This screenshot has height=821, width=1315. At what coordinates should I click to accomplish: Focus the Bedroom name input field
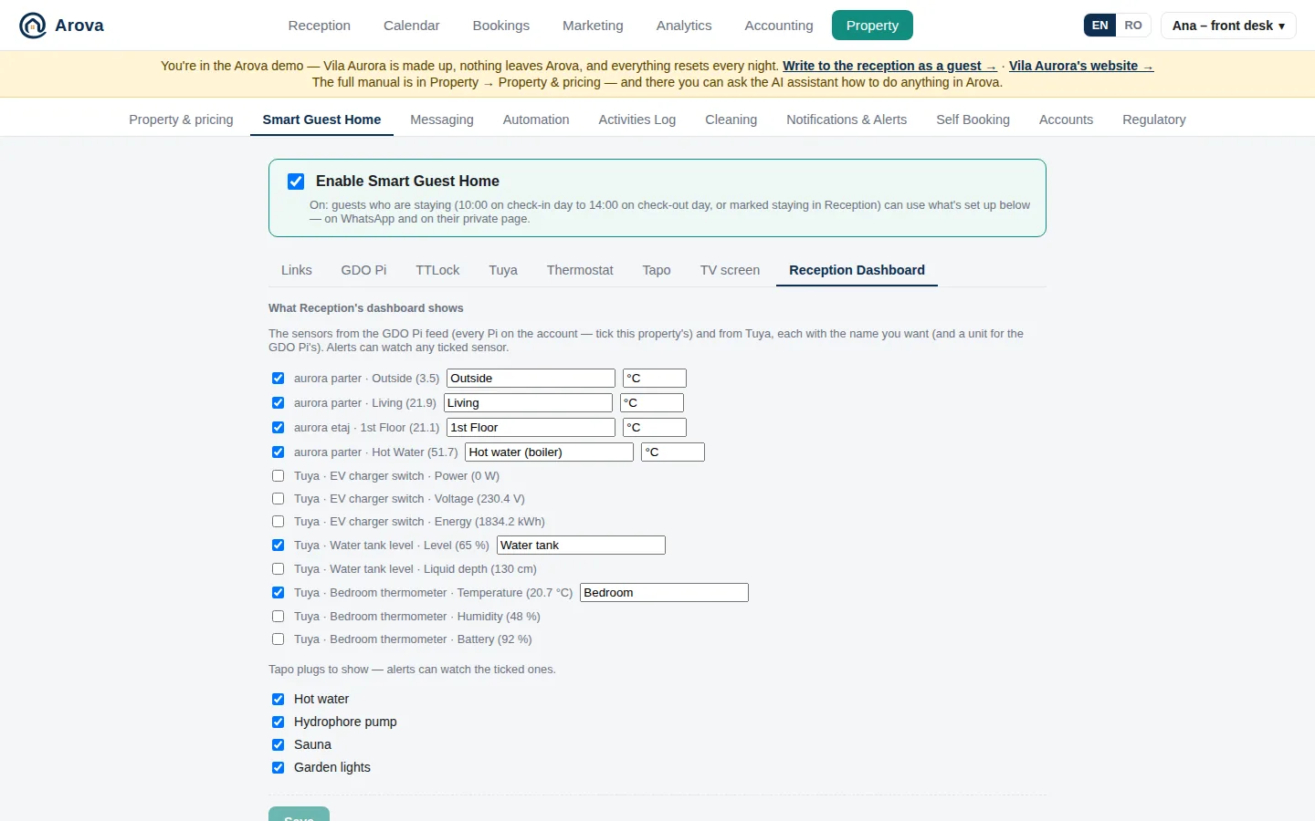[x=664, y=593]
